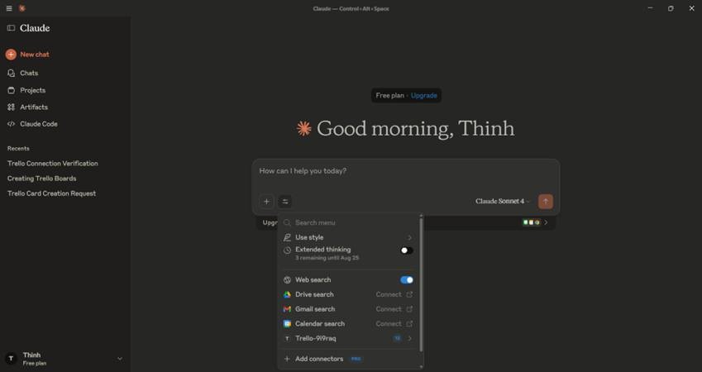Enable the Extended thinking toggle

point(406,250)
